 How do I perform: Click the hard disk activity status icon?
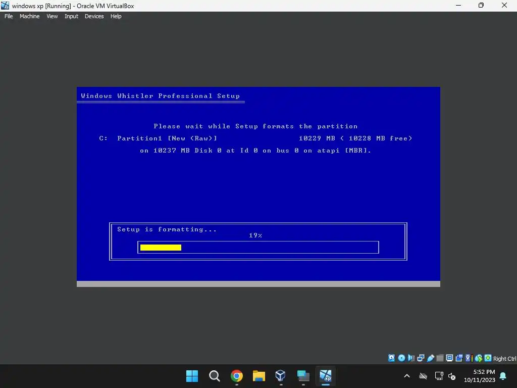(391, 358)
